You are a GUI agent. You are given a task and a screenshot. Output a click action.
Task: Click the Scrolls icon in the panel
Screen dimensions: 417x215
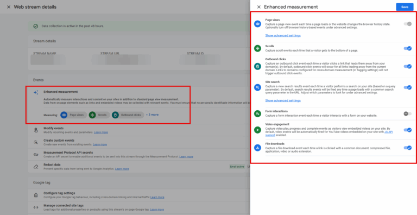[x=257, y=48]
